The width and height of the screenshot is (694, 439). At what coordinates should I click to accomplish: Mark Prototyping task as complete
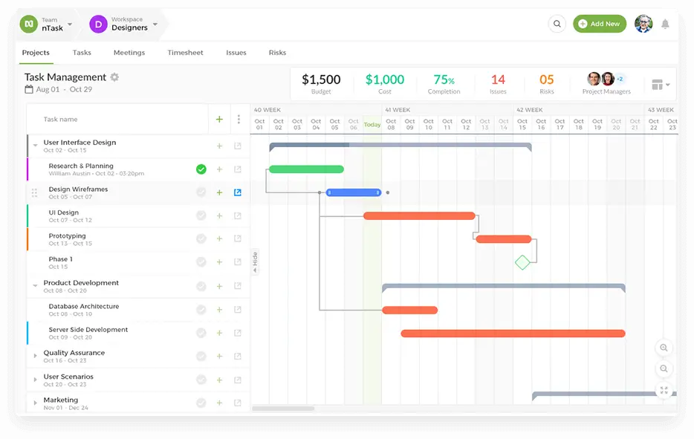[x=201, y=239]
